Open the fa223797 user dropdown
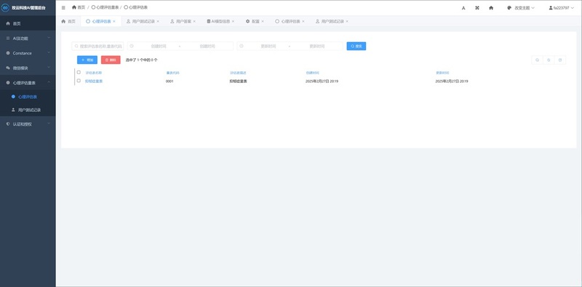Screen dimensions: 582x287 tap(561, 8)
